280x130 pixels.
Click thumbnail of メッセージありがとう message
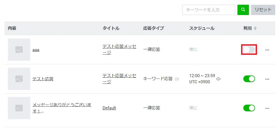pyautogui.click(x=19, y=108)
